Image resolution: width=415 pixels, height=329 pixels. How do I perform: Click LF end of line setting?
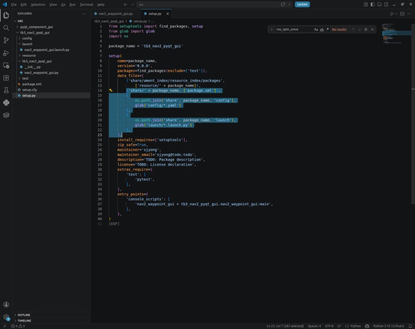click(x=339, y=326)
